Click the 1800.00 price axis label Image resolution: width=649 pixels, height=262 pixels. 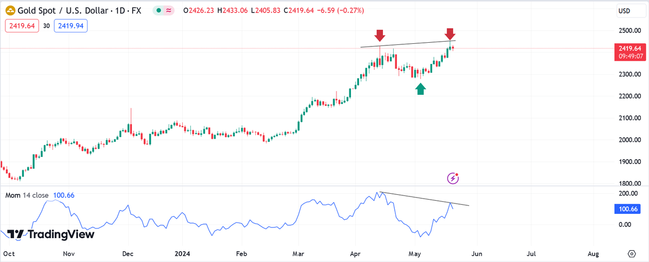point(630,184)
